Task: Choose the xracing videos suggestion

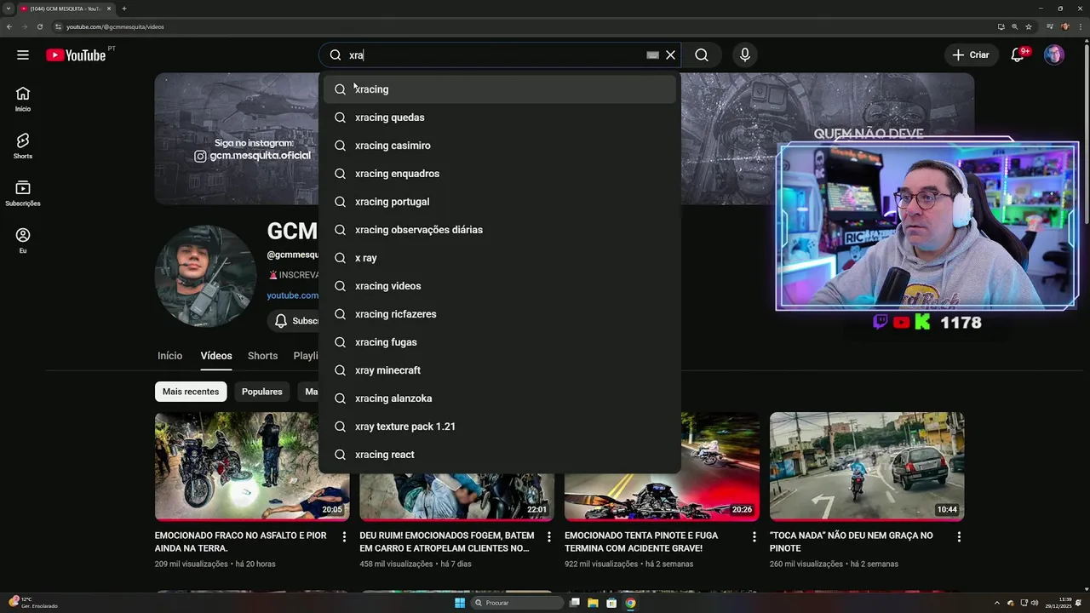Action: pos(500,286)
